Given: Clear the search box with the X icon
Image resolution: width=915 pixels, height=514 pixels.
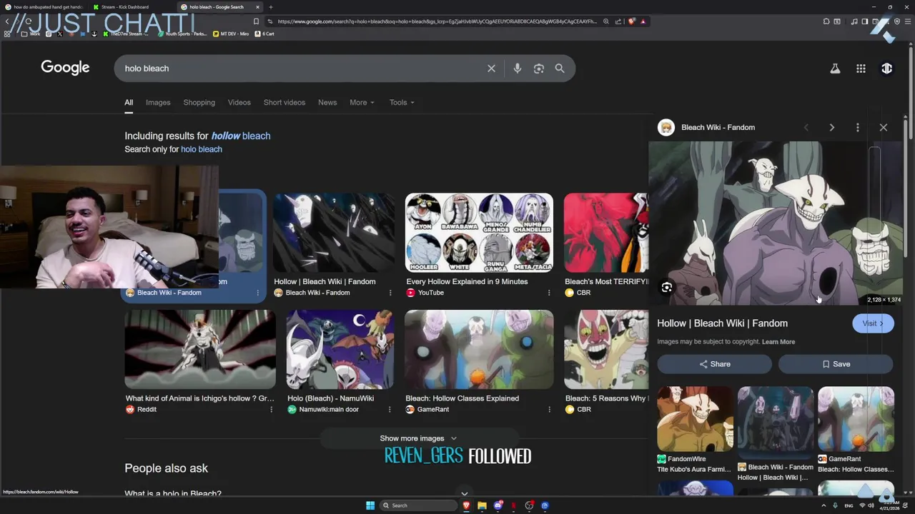Looking at the screenshot, I should tap(491, 69).
